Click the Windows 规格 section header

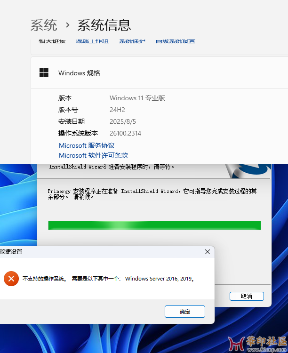pyautogui.click(x=79, y=73)
